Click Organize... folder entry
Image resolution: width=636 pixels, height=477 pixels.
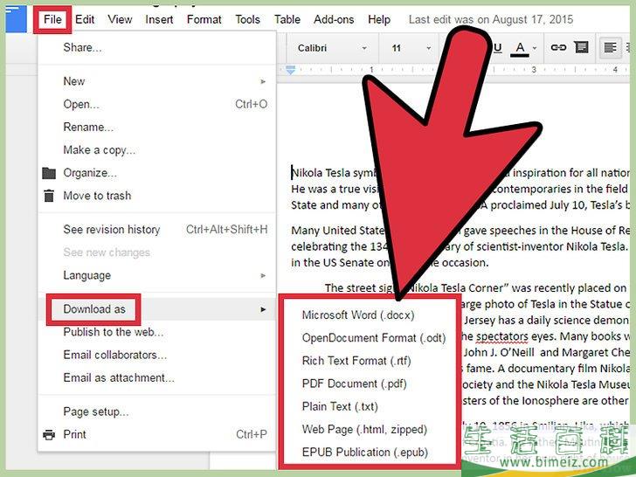click(156, 173)
